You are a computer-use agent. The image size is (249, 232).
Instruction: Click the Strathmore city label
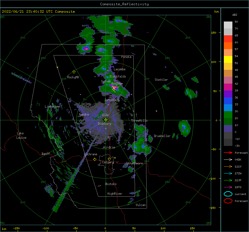pos(134,163)
